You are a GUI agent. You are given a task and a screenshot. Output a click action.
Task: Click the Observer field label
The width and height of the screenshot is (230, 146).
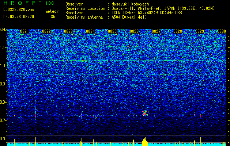coord(74,4)
